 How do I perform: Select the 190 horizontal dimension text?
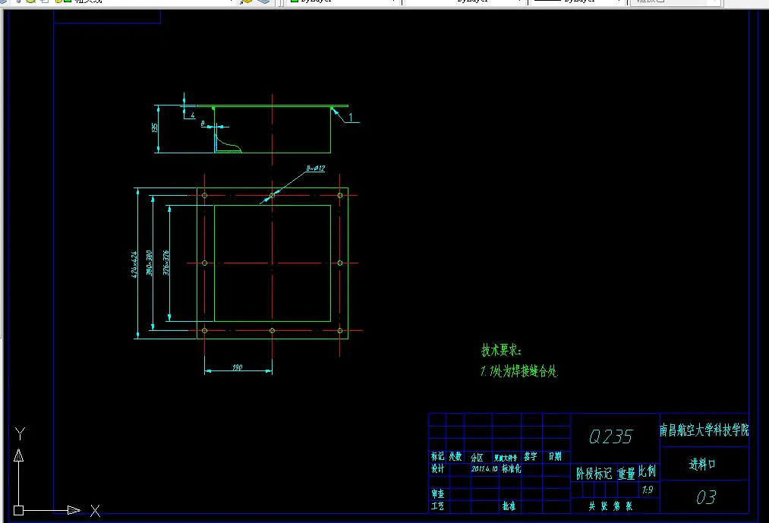tap(238, 367)
